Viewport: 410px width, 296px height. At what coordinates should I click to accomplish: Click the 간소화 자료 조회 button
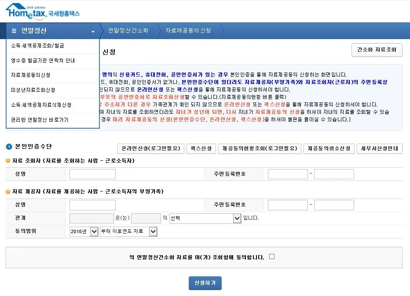(376, 50)
